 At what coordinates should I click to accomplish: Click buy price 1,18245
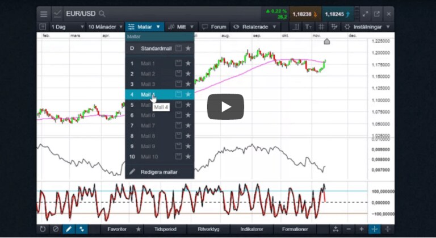(x=338, y=14)
